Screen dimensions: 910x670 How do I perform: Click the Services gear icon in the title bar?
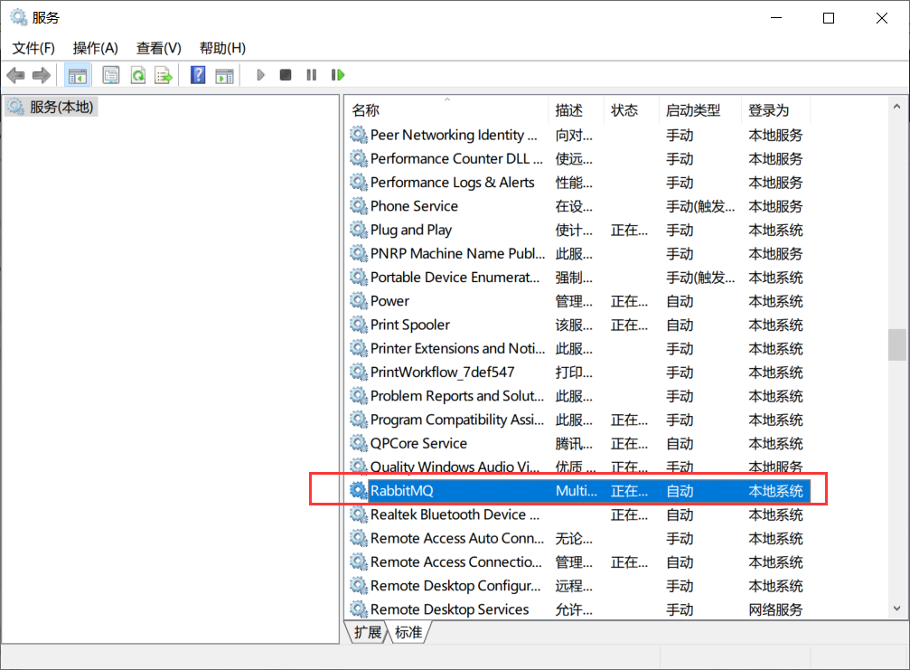point(19,17)
